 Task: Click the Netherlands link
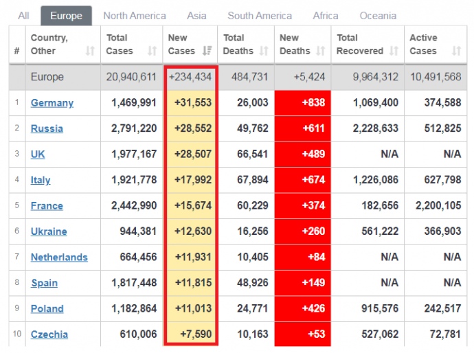(59, 258)
